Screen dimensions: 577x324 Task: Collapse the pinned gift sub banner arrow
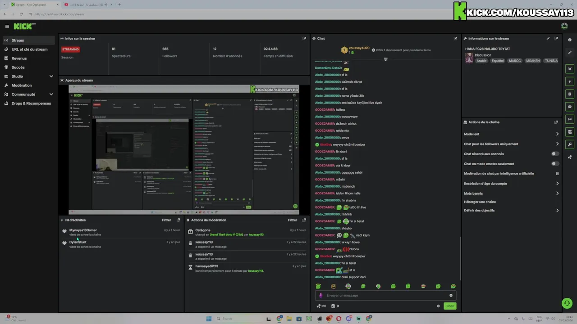tap(385, 59)
